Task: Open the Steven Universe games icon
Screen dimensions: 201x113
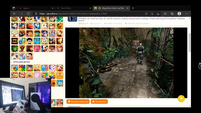Action: point(30,56)
